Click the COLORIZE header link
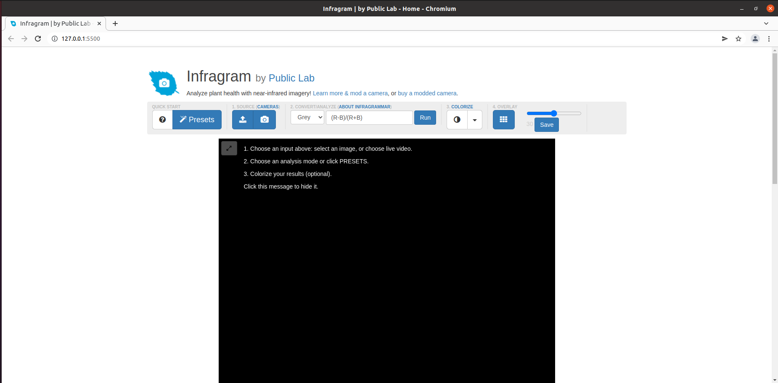 (x=462, y=107)
